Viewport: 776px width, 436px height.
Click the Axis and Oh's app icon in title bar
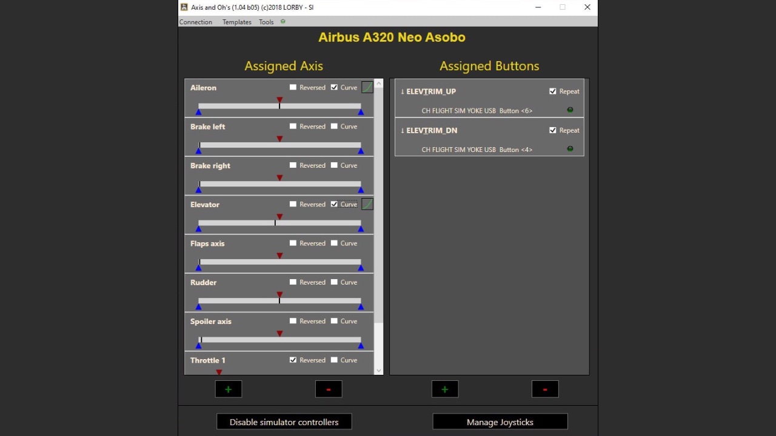[x=184, y=7]
